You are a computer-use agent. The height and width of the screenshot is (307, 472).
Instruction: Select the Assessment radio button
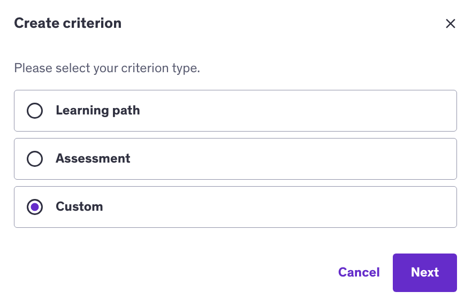pos(35,159)
